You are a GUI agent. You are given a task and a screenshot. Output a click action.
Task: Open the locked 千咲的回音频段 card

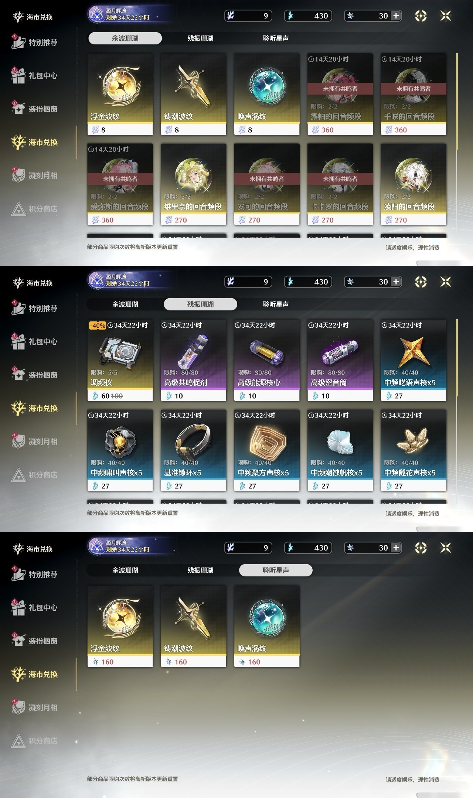pyautogui.click(x=414, y=94)
